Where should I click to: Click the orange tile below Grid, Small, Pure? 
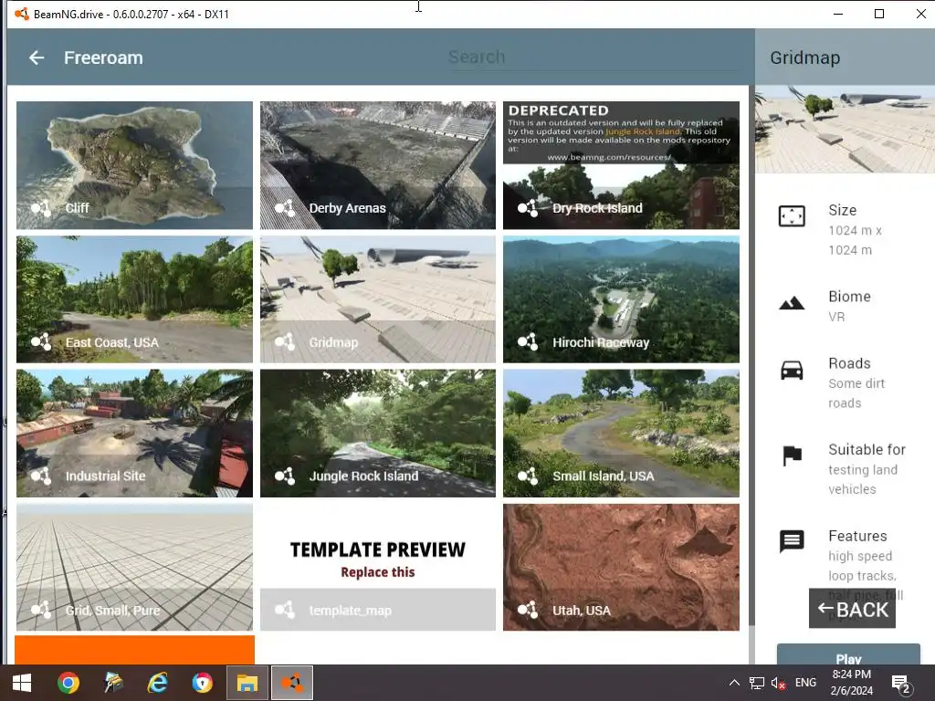pyautogui.click(x=135, y=650)
